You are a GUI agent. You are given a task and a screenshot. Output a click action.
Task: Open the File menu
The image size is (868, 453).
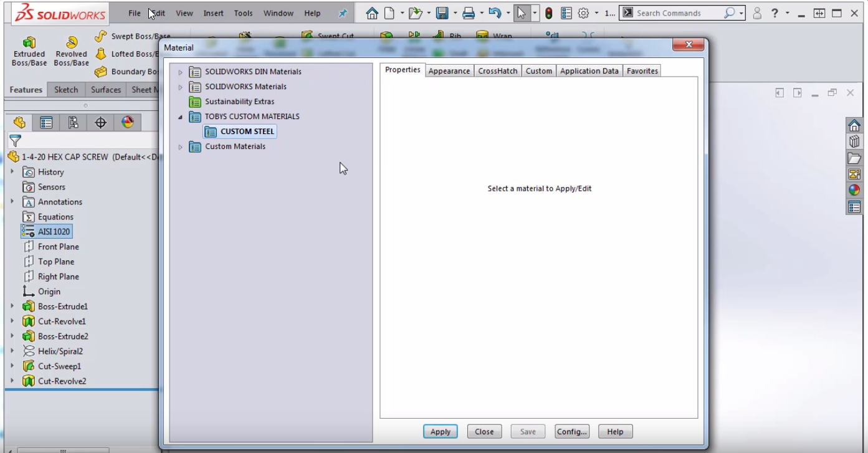[x=135, y=13]
